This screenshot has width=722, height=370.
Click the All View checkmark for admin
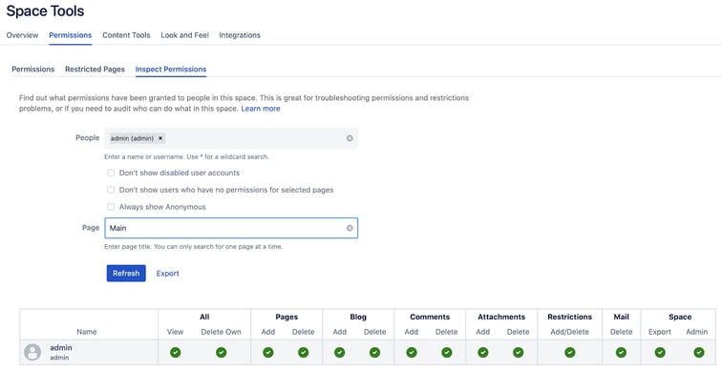175,353
